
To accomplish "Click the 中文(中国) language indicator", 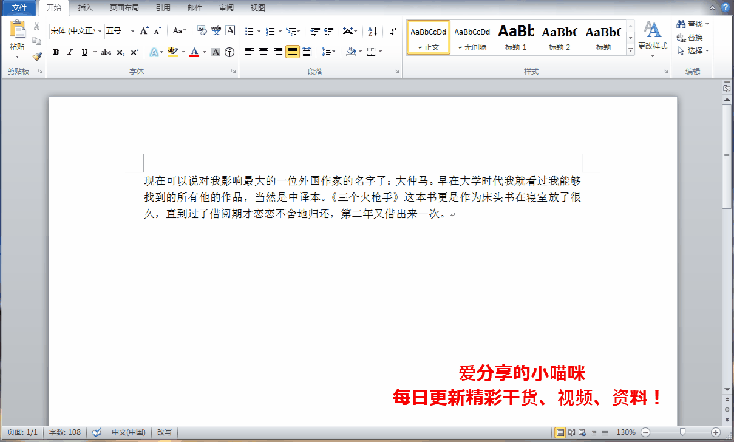I will coord(129,432).
